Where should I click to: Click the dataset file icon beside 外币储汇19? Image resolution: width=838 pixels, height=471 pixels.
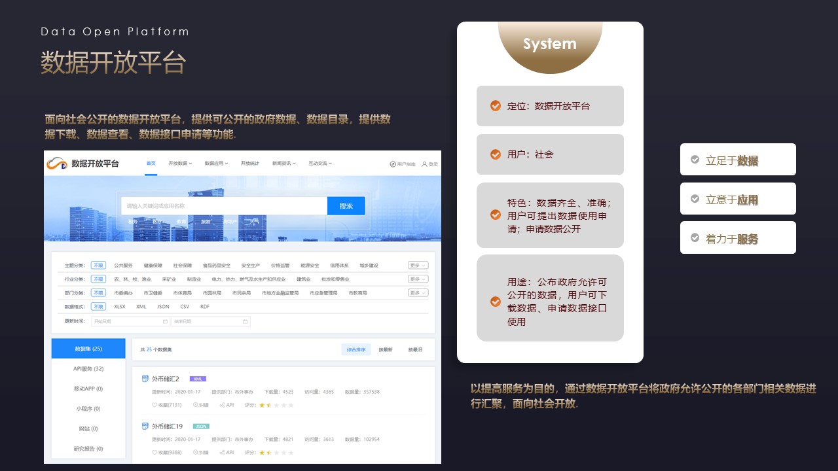(x=145, y=426)
